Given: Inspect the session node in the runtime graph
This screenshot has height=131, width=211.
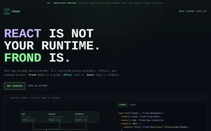Looking at the screenshot, I should pos(59,117).
